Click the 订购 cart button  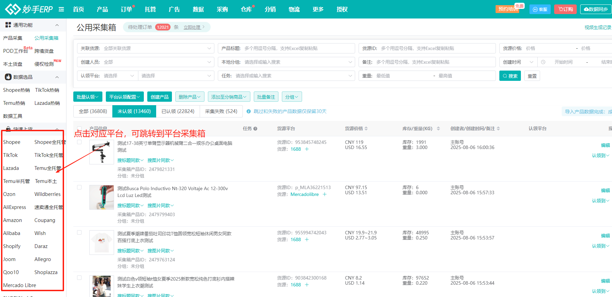point(565,9)
